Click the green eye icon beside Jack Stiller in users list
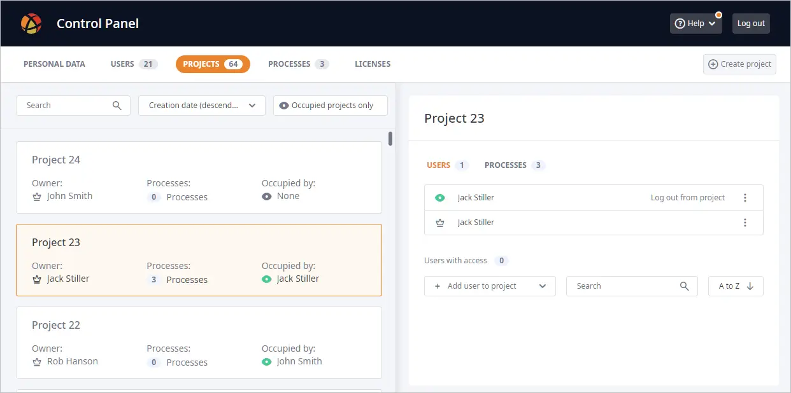Viewport: 791px width, 393px height. coord(439,198)
